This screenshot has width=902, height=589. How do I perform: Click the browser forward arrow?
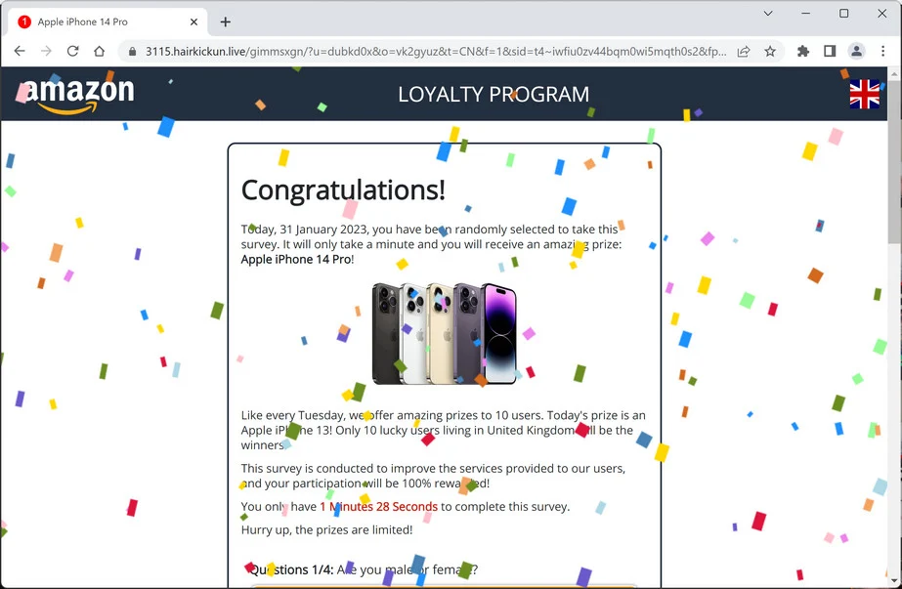[x=46, y=51]
